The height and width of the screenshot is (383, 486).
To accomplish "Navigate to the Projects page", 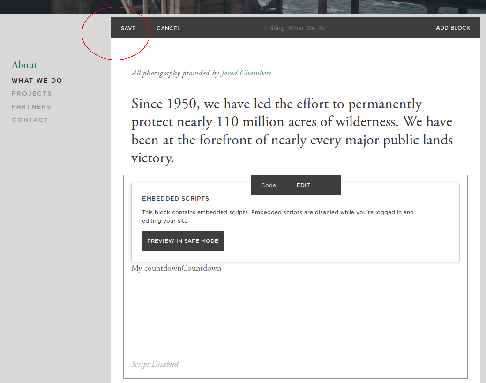I will tap(32, 94).
